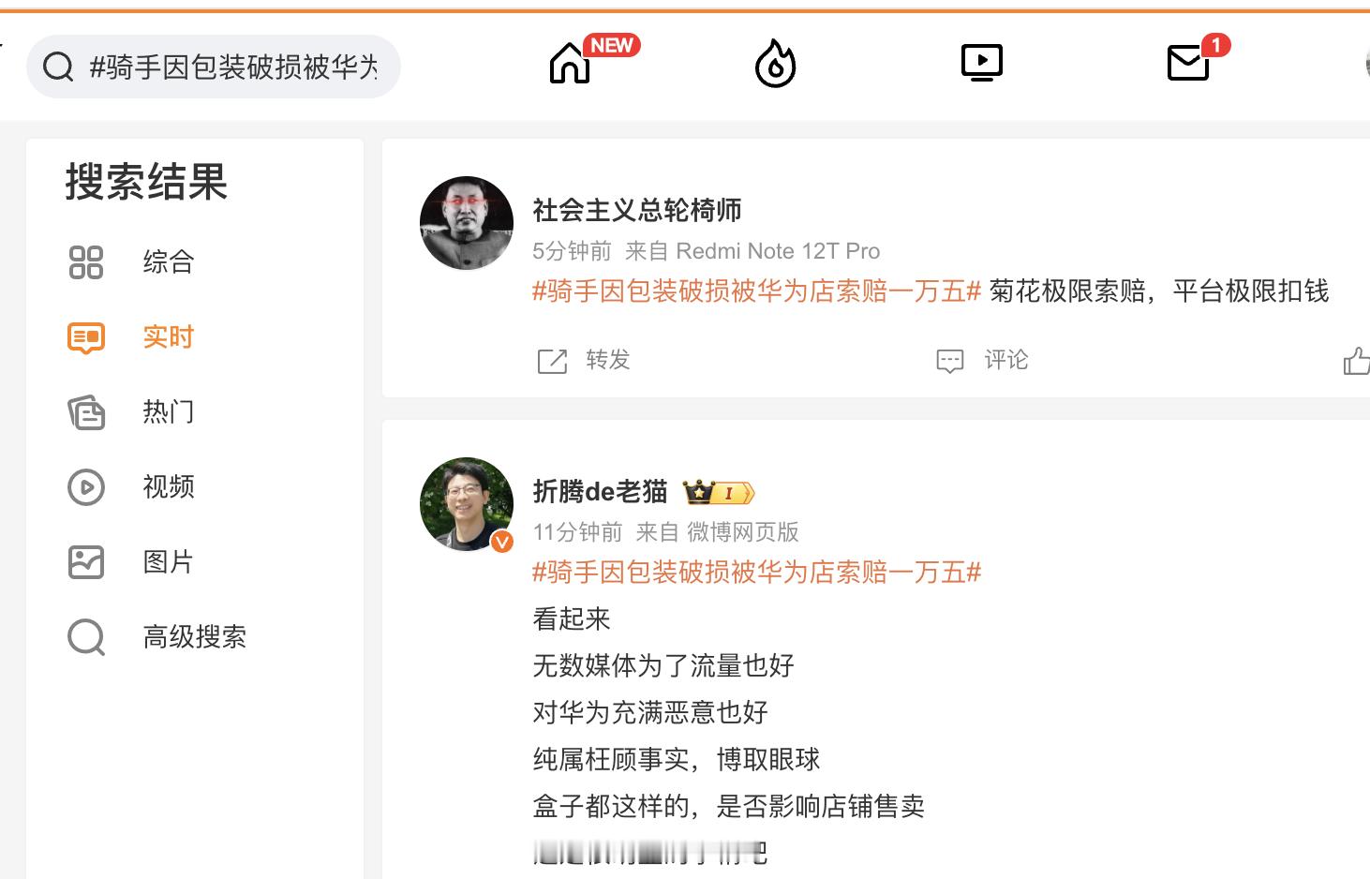Click the repost icon on the first post
The width and height of the screenshot is (1370, 879).
pos(552,361)
